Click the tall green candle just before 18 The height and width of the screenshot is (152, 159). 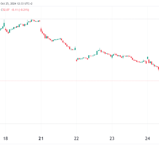point(4,24)
